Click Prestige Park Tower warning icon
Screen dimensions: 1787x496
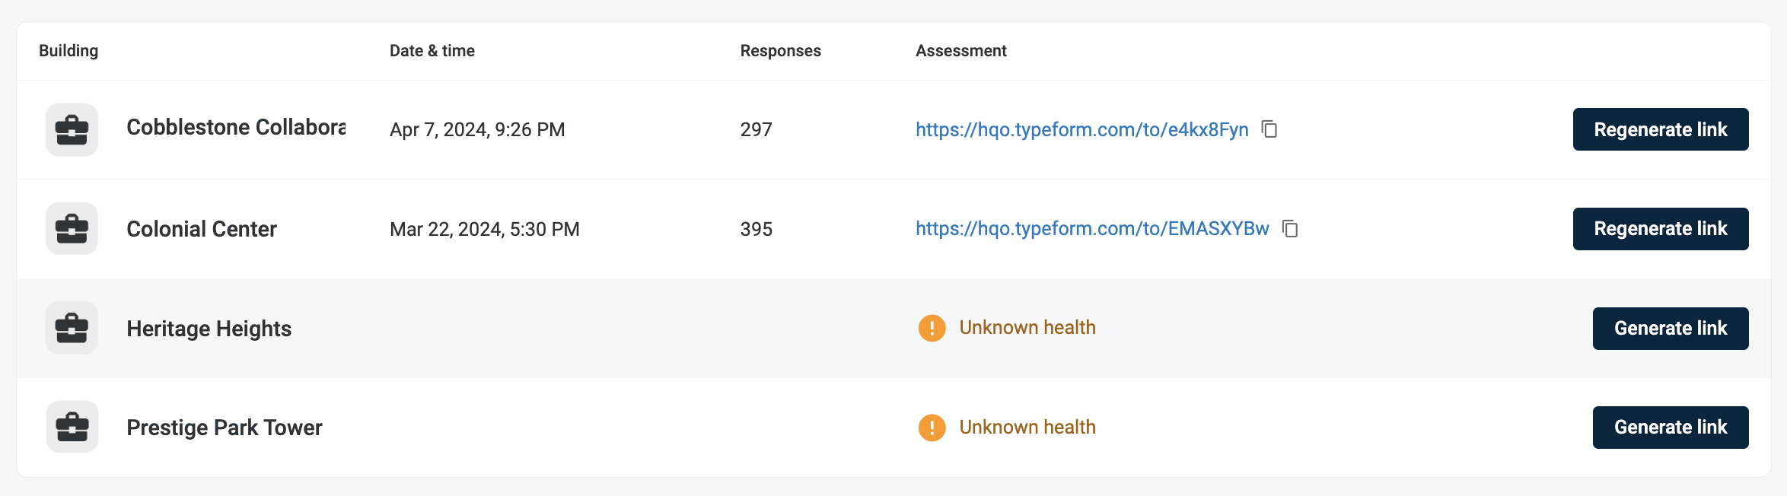coord(932,428)
